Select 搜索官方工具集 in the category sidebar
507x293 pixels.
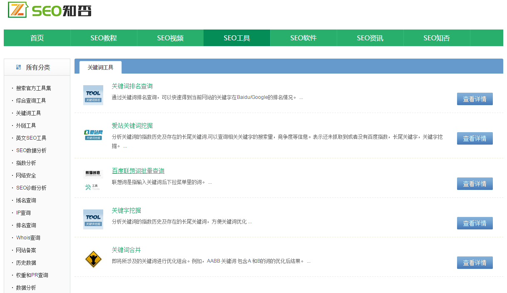pyautogui.click(x=34, y=88)
